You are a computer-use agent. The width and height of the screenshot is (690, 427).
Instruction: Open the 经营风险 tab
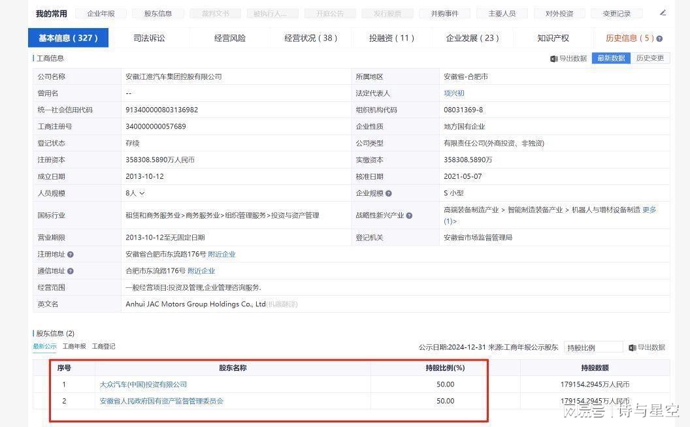pos(230,38)
